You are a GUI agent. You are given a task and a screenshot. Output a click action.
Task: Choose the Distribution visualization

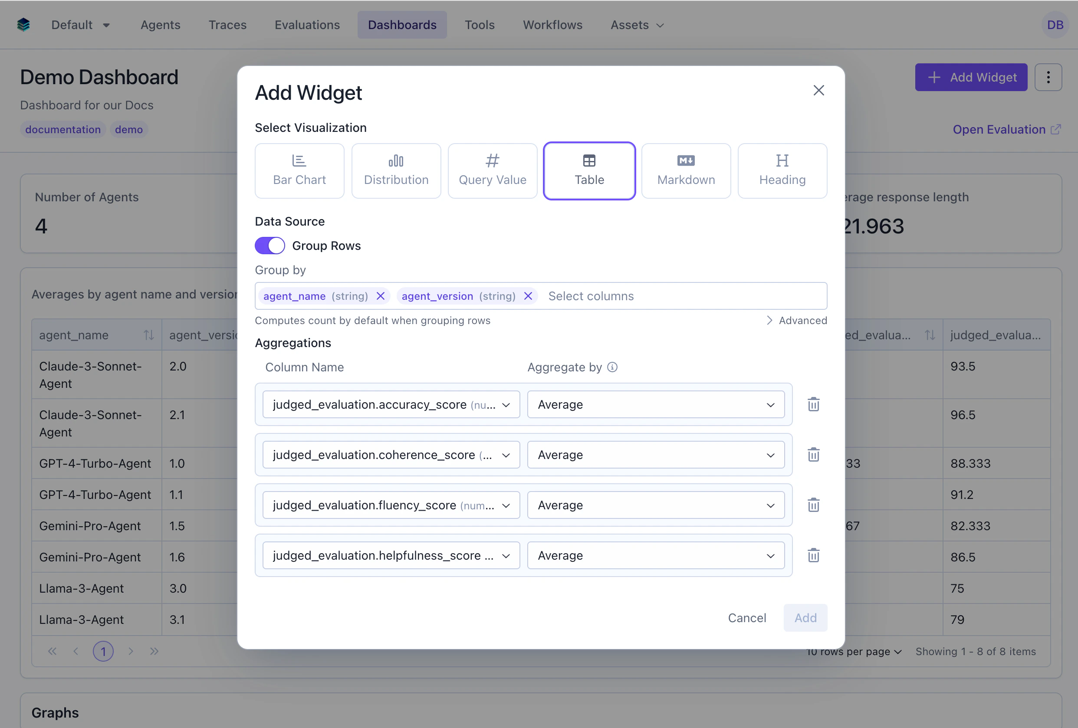396,170
